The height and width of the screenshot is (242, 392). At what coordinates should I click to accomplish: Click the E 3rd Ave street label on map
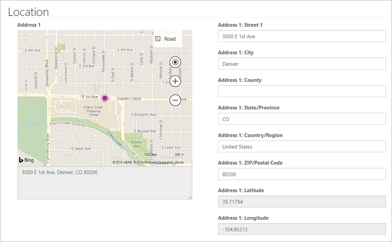pyautogui.click(x=87, y=66)
